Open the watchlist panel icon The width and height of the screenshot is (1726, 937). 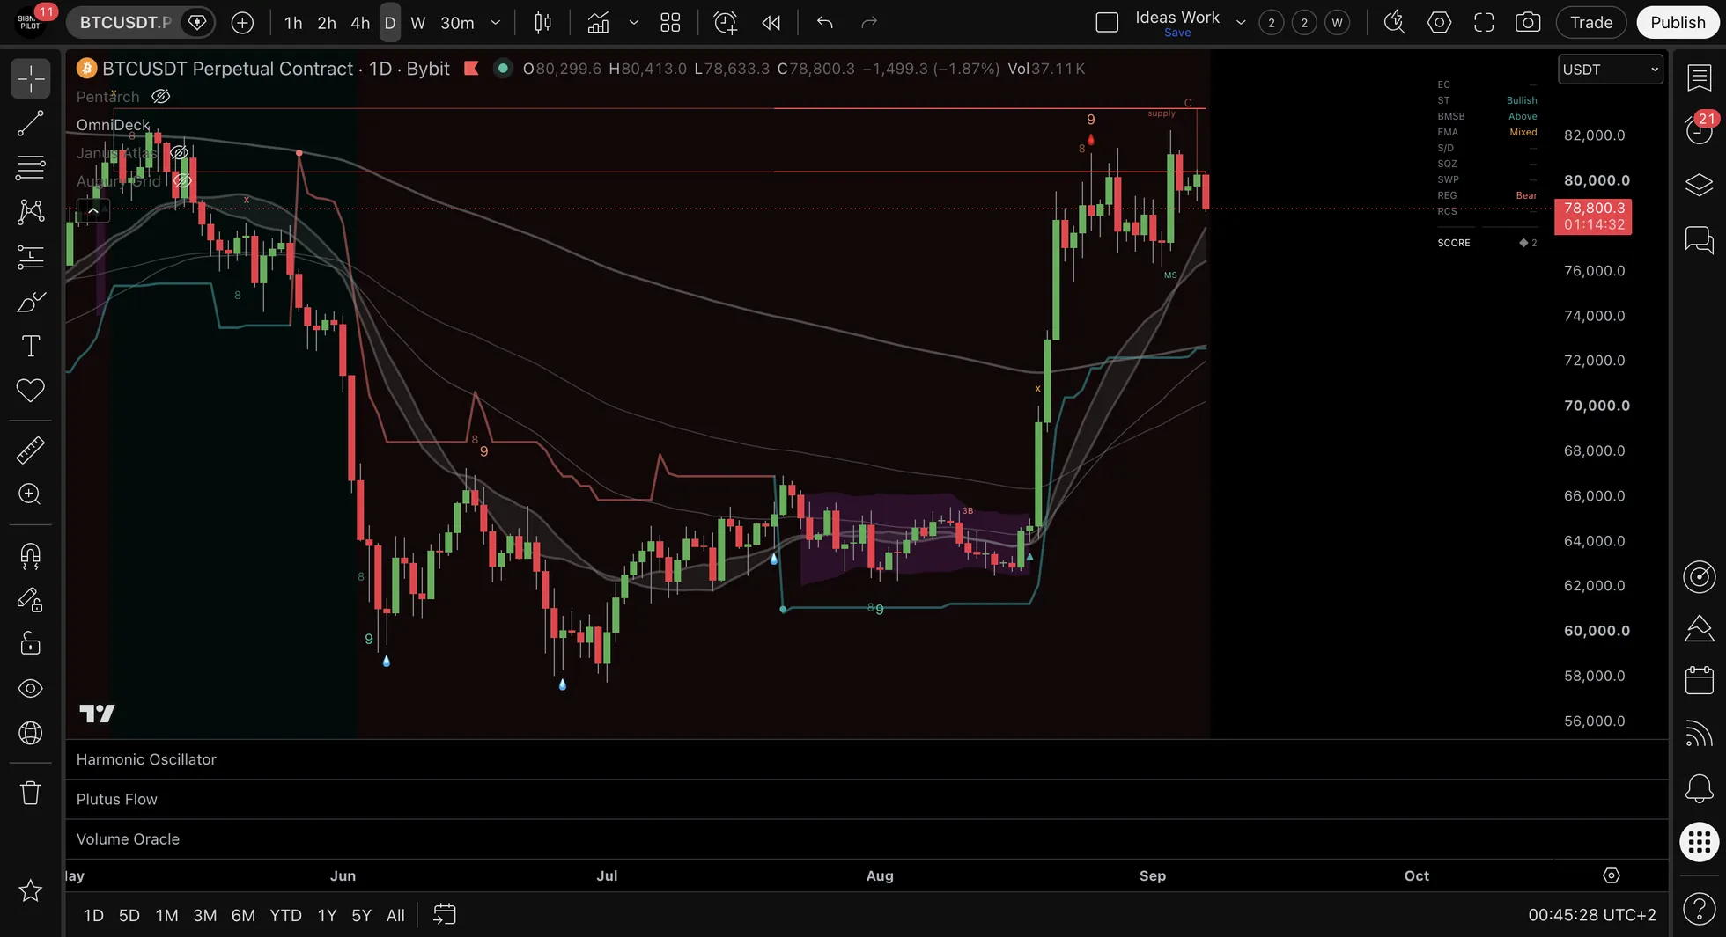click(1699, 77)
